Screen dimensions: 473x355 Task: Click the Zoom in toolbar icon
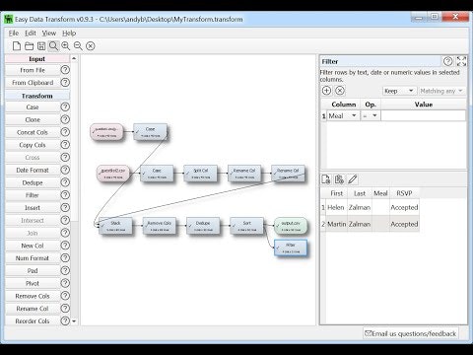[x=66, y=46]
